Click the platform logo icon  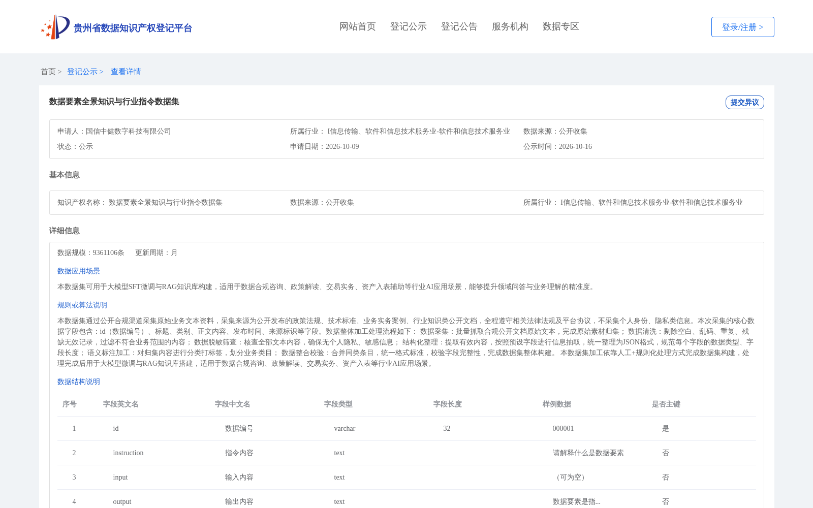[55, 27]
